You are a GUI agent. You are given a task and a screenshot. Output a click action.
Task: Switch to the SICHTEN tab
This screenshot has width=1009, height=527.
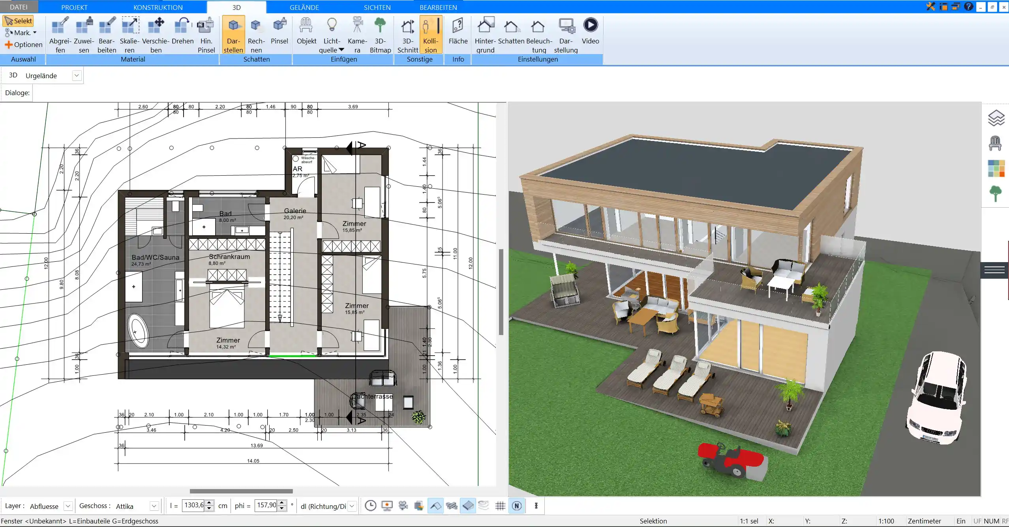377,7
